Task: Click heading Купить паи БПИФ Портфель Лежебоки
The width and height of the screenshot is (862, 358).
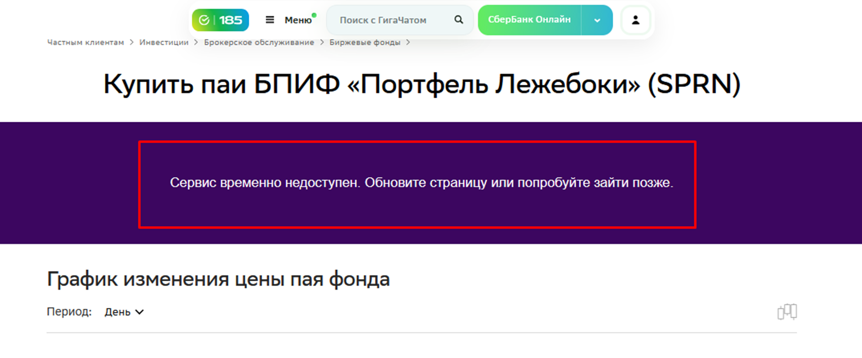Action: tap(422, 84)
